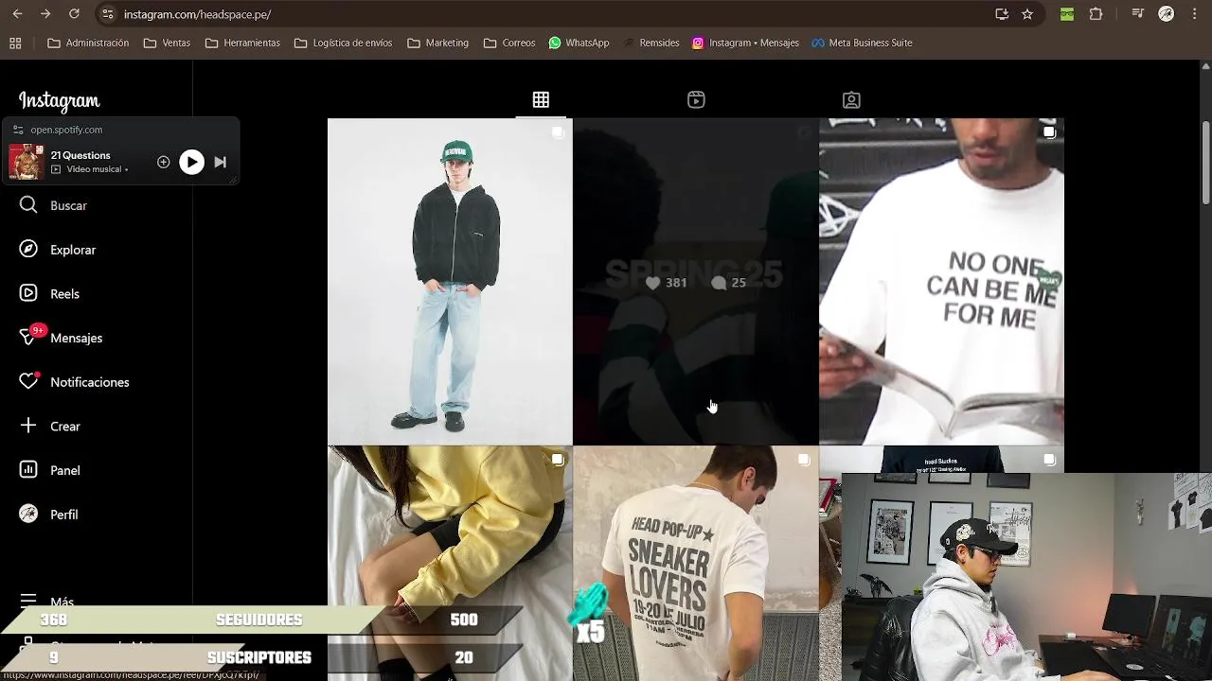Click the Explorar compass icon
This screenshot has width=1212, height=681.
point(28,250)
